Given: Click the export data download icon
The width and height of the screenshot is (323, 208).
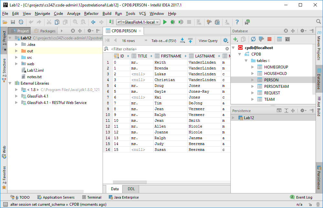Looking at the screenshot, I should 182,40.
